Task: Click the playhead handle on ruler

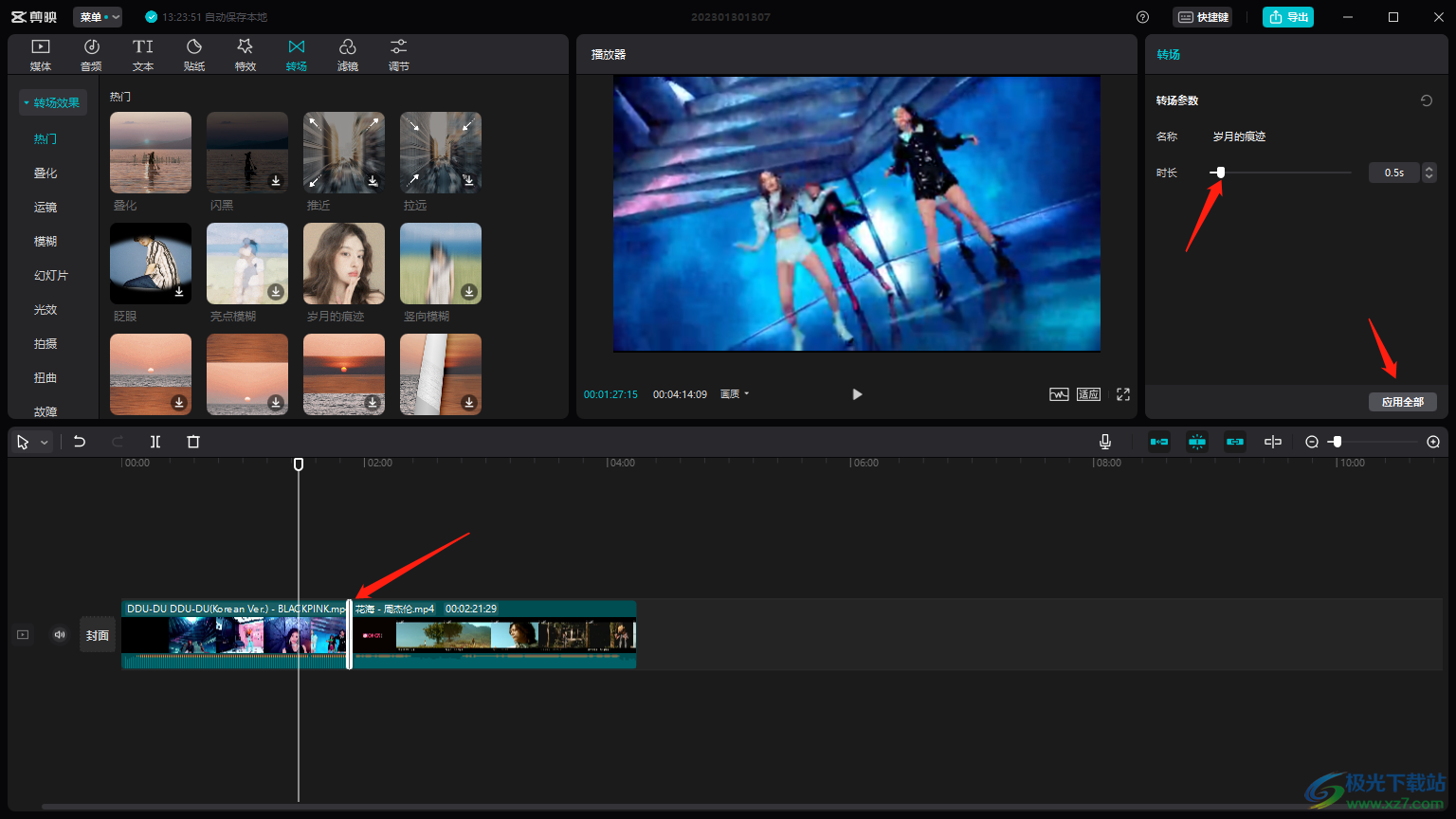Action: tap(299, 464)
